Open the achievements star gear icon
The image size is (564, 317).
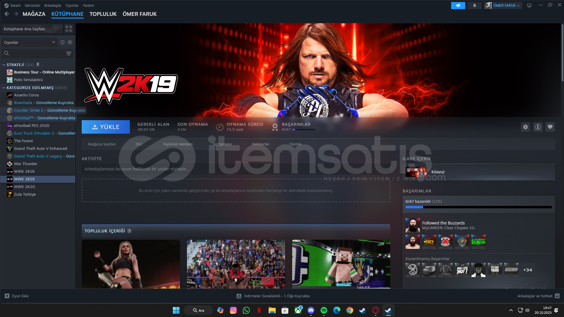(275, 127)
